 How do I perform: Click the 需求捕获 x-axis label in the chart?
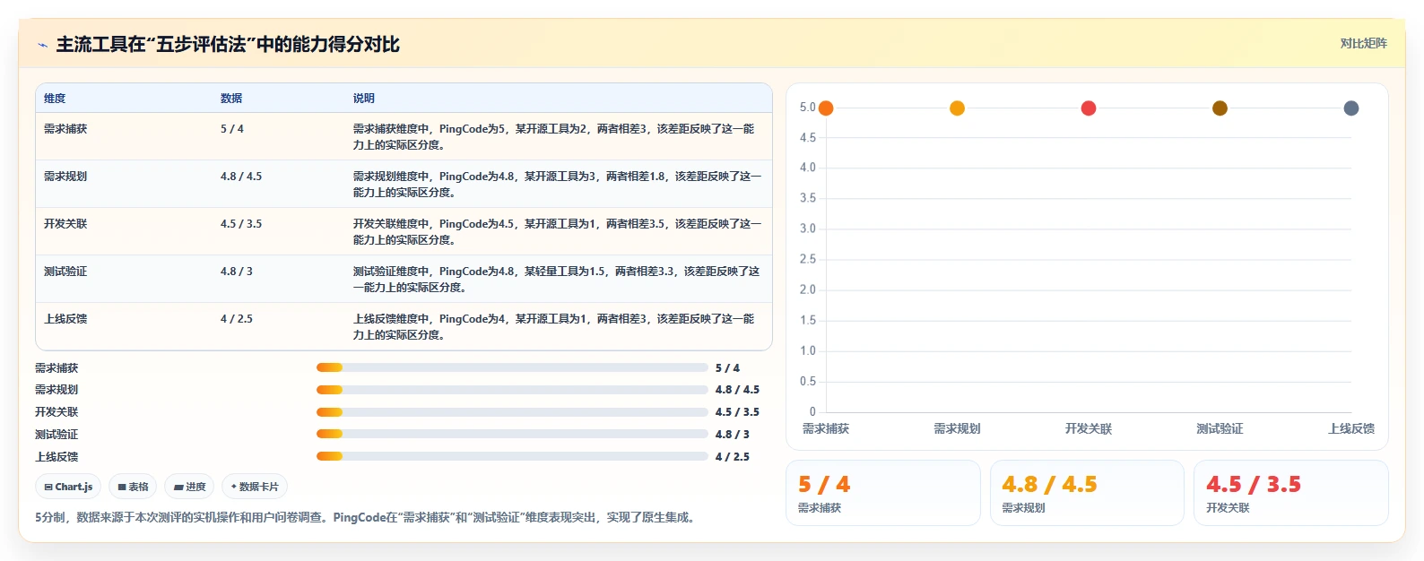click(x=826, y=429)
